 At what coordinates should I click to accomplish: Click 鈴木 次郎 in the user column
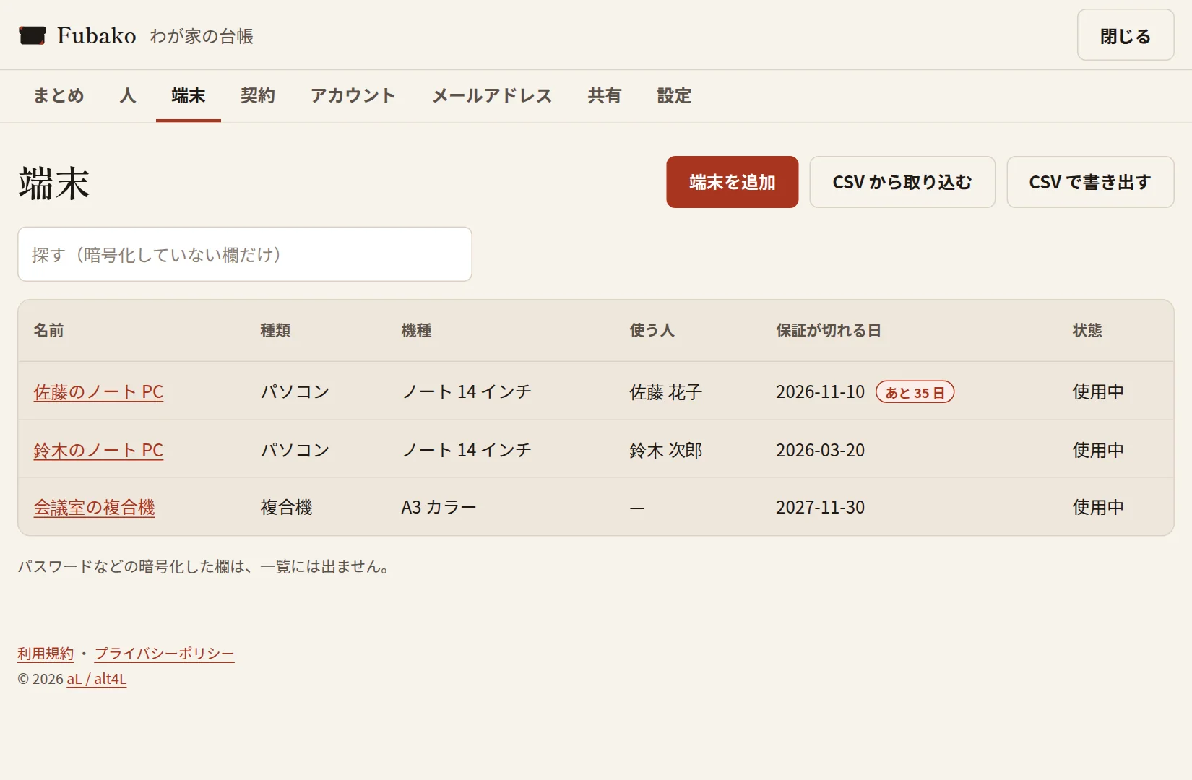[665, 450]
